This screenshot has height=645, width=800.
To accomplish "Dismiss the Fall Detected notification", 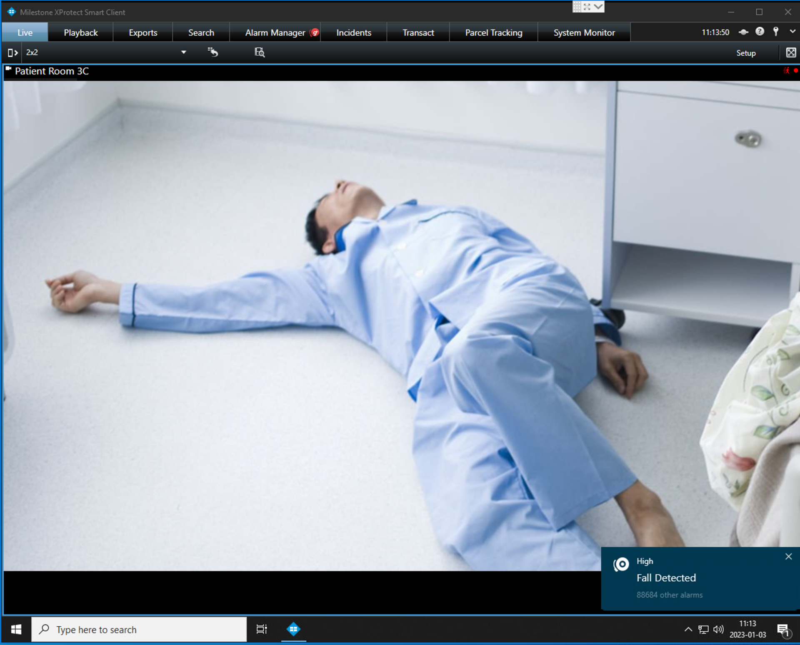I will (788, 556).
